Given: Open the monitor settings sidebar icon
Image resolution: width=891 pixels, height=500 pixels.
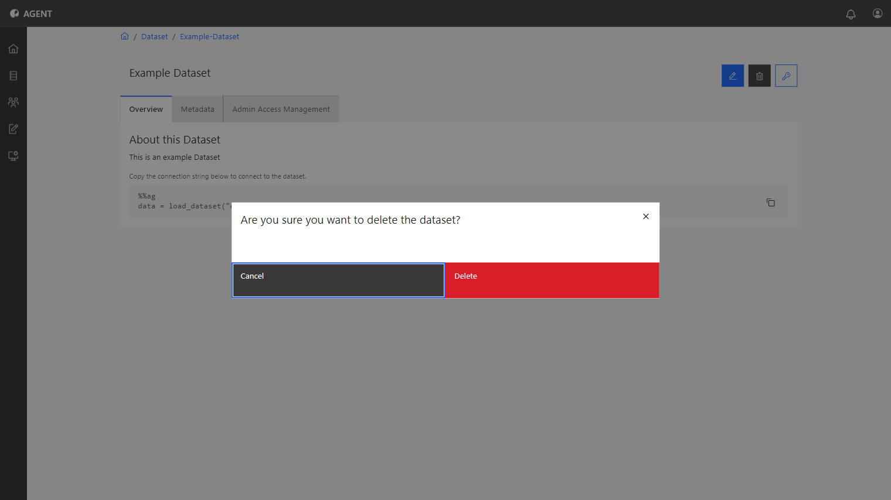Looking at the screenshot, I should click(x=13, y=156).
